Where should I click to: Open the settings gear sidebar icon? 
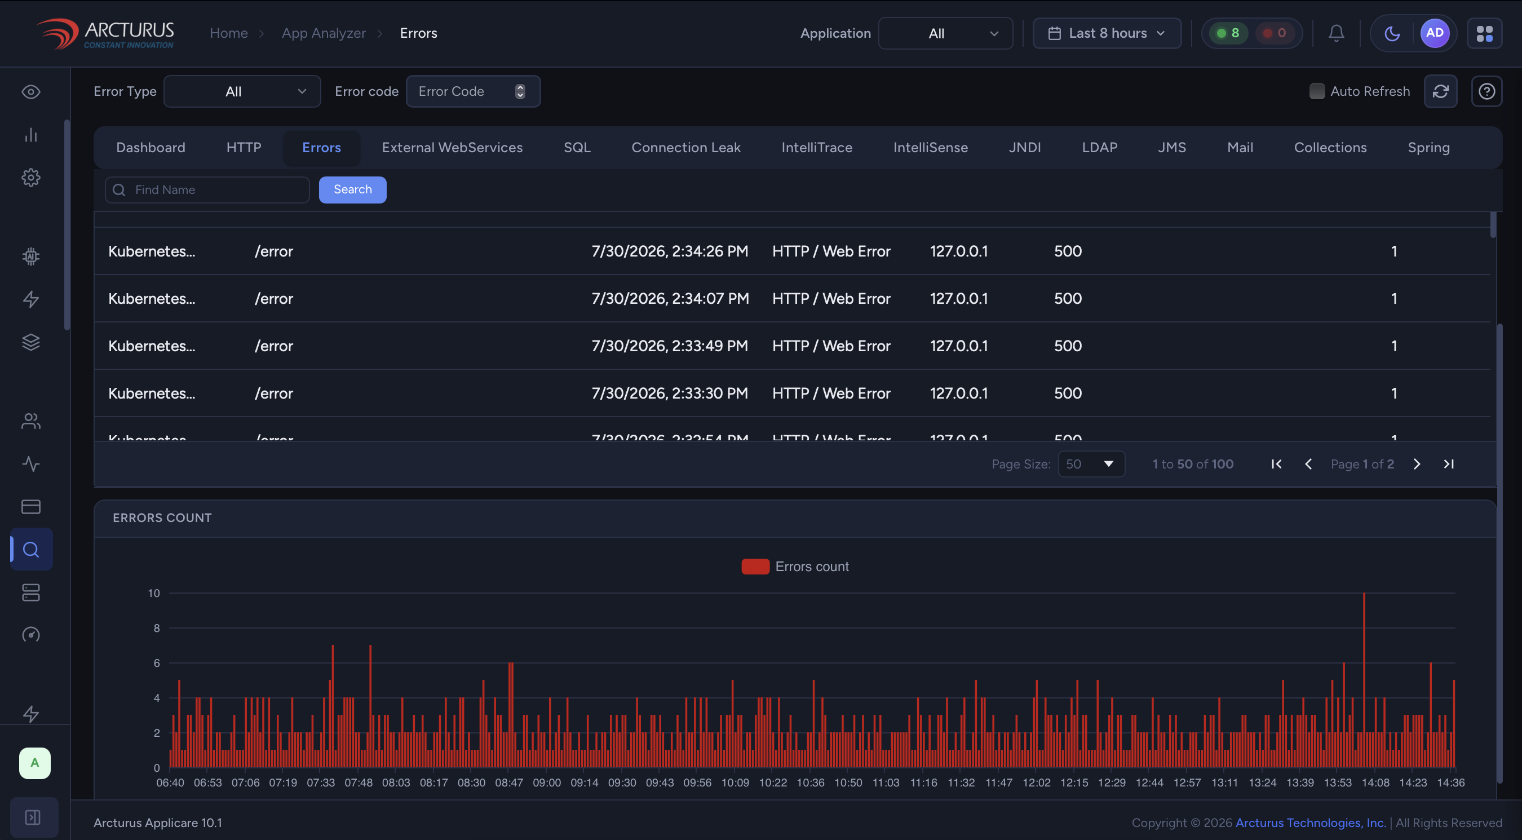click(x=31, y=177)
